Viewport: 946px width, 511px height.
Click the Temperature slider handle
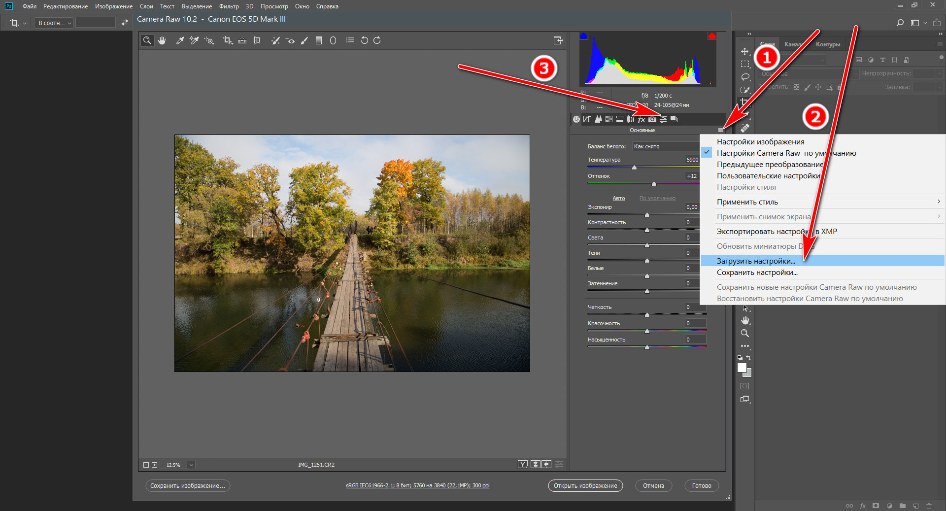click(634, 168)
